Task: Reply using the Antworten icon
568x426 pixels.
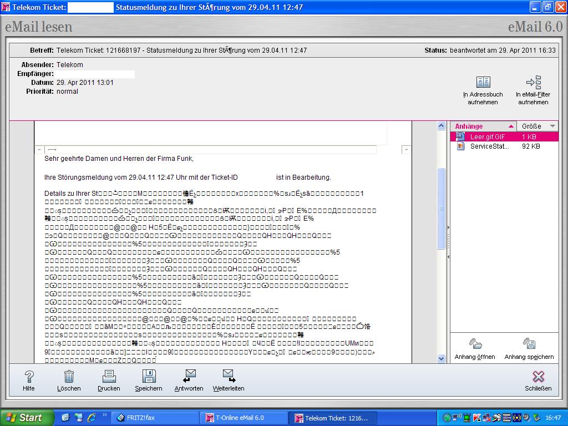Action: point(189,381)
